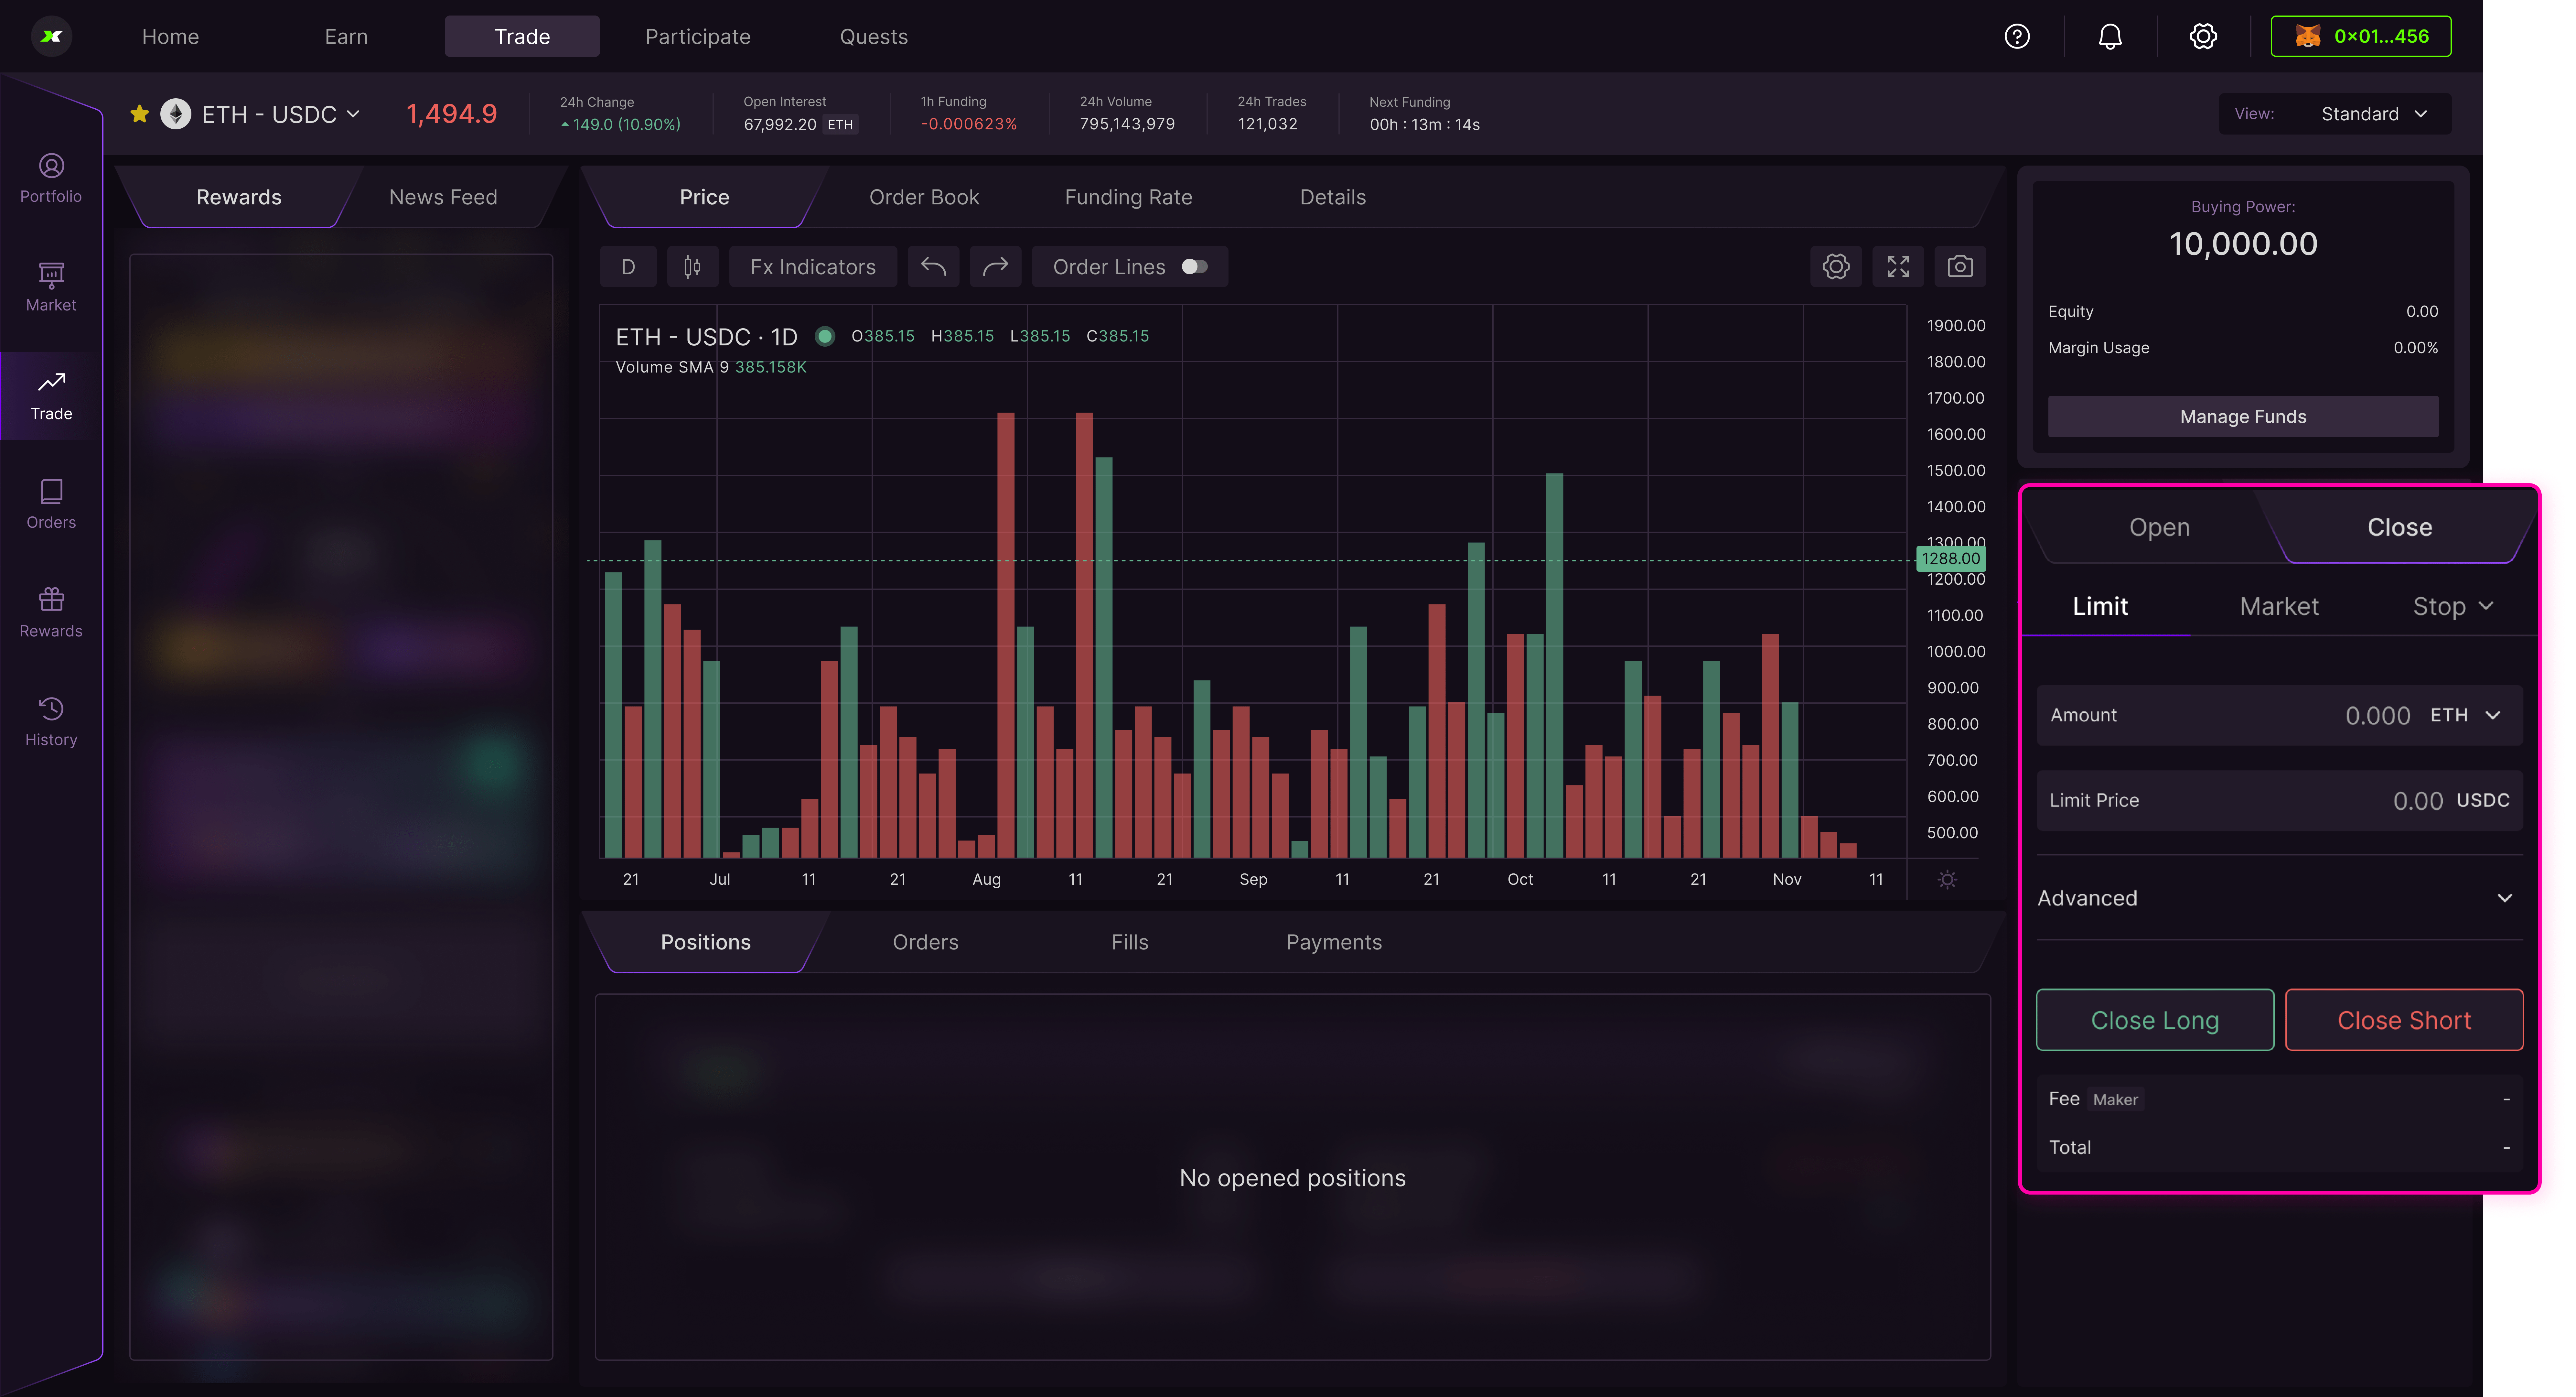Open Trade in the sidebar
The height and width of the screenshot is (1397, 2576).
click(x=51, y=396)
